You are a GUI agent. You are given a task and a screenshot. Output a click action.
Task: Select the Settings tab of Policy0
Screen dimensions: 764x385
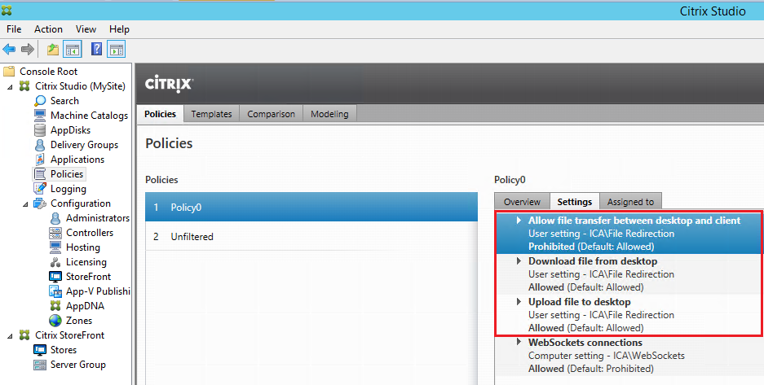[575, 202]
